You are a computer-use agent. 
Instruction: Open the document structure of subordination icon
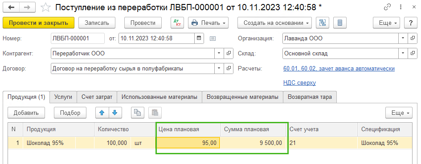click(322, 23)
